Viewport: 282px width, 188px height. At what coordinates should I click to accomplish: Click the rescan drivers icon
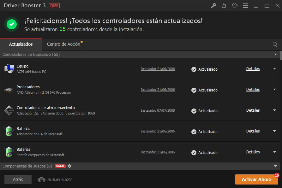tap(224, 6)
